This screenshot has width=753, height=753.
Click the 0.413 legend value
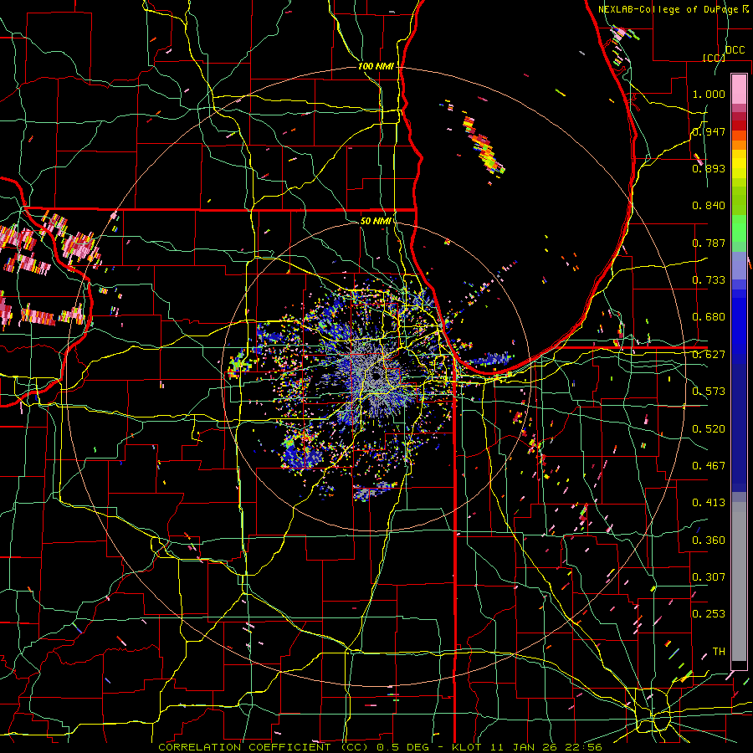(709, 503)
